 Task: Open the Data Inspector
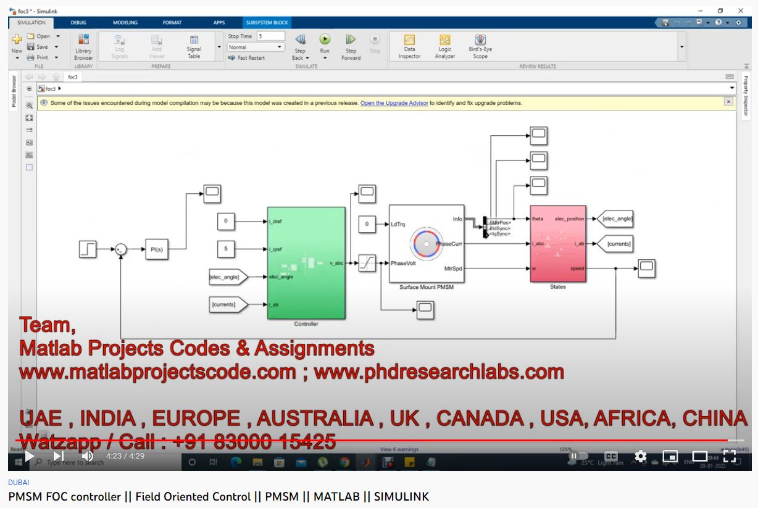tap(409, 46)
